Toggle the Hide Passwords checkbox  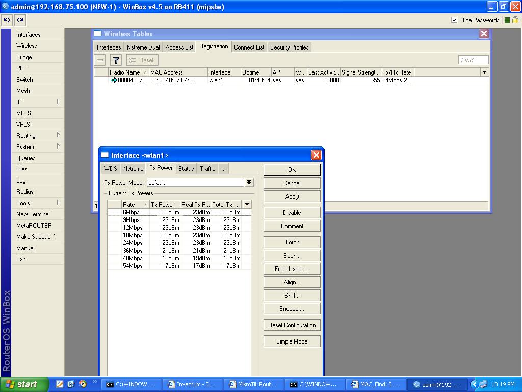click(x=454, y=20)
